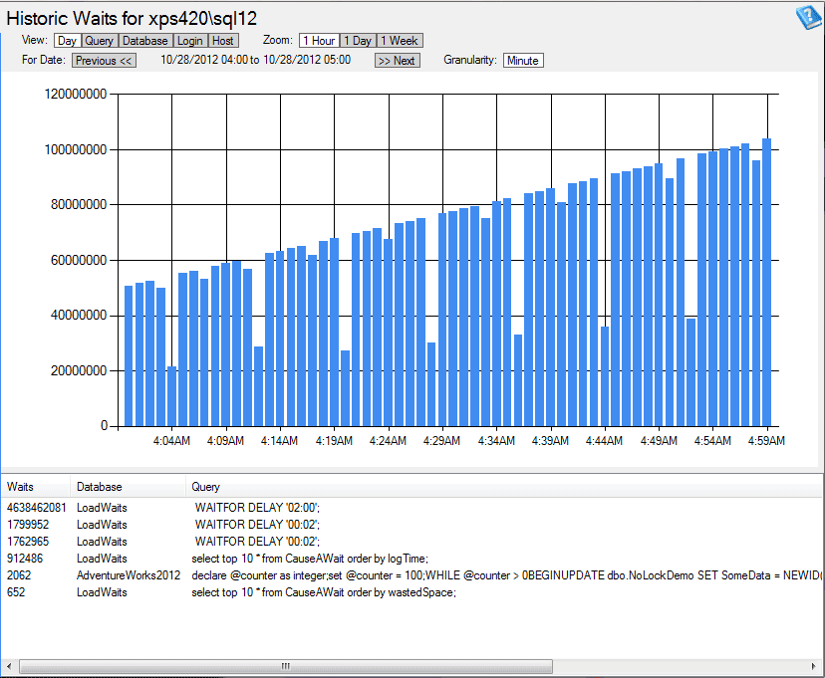The height and width of the screenshot is (678, 825).
Task: Open the help icon in the top corner
Action: point(808,16)
